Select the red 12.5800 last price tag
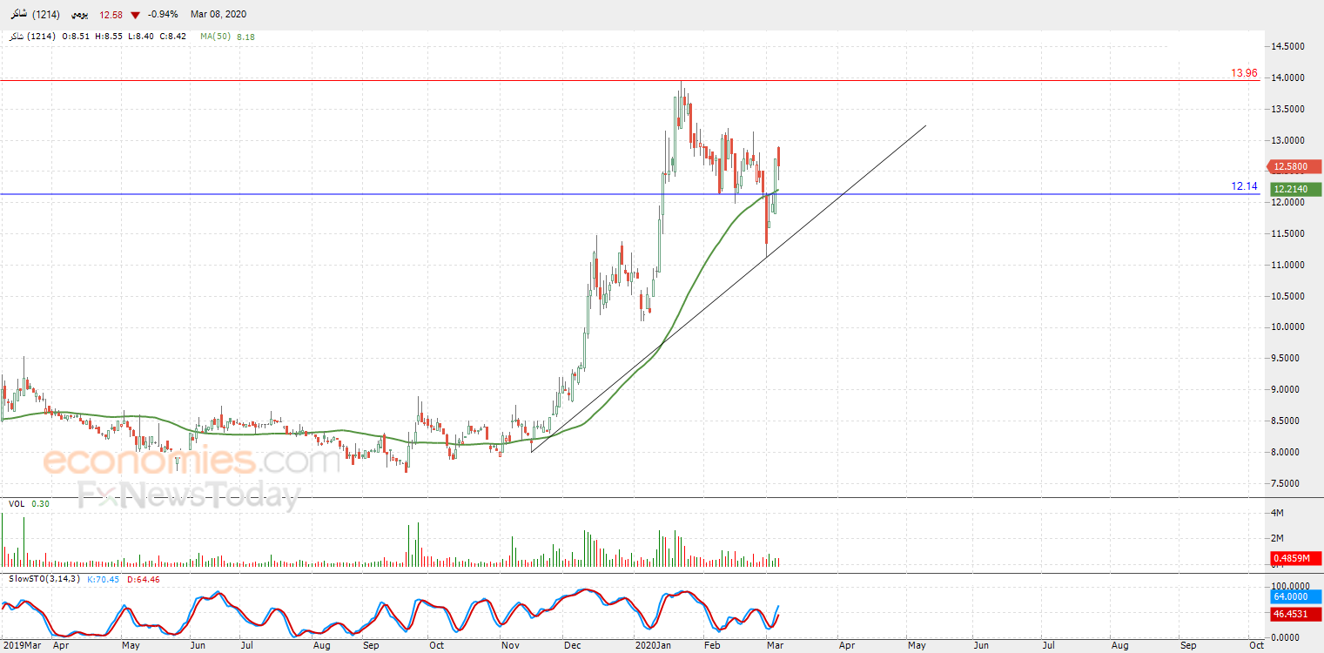 pyautogui.click(x=1295, y=166)
